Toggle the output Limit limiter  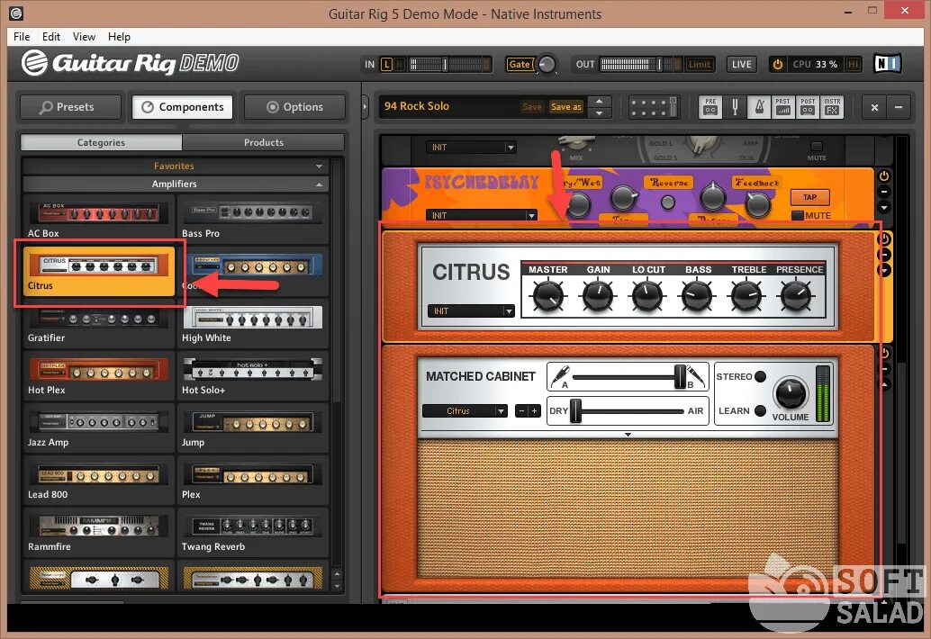pos(700,64)
